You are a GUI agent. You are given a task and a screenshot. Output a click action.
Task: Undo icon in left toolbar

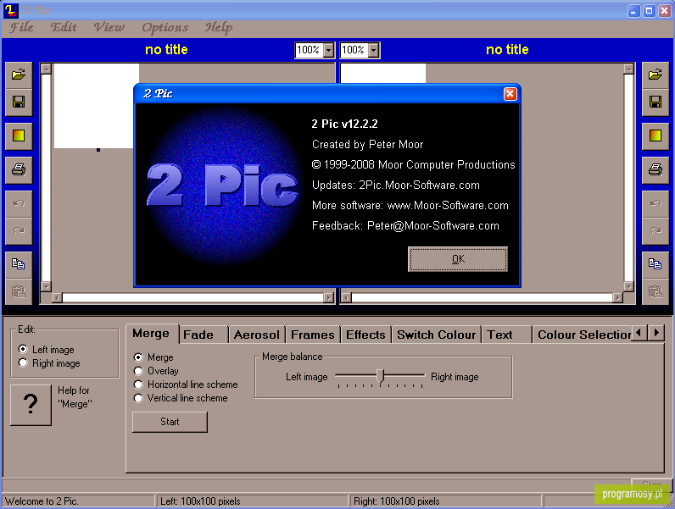[x=19, y=203]
